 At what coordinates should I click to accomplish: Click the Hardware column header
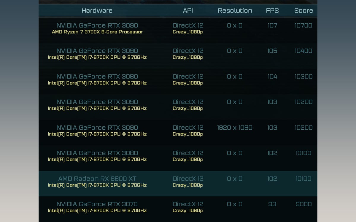coord(97,11)
